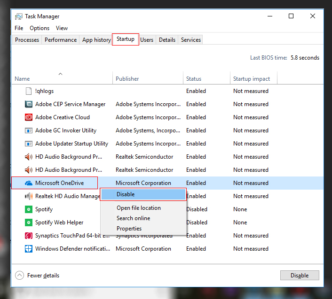Switch to the App history tab

pyautogui.click(x=96, y=40)
